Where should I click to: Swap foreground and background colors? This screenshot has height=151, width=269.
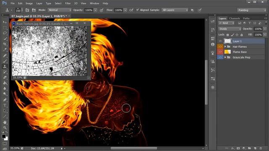(6, 132)
